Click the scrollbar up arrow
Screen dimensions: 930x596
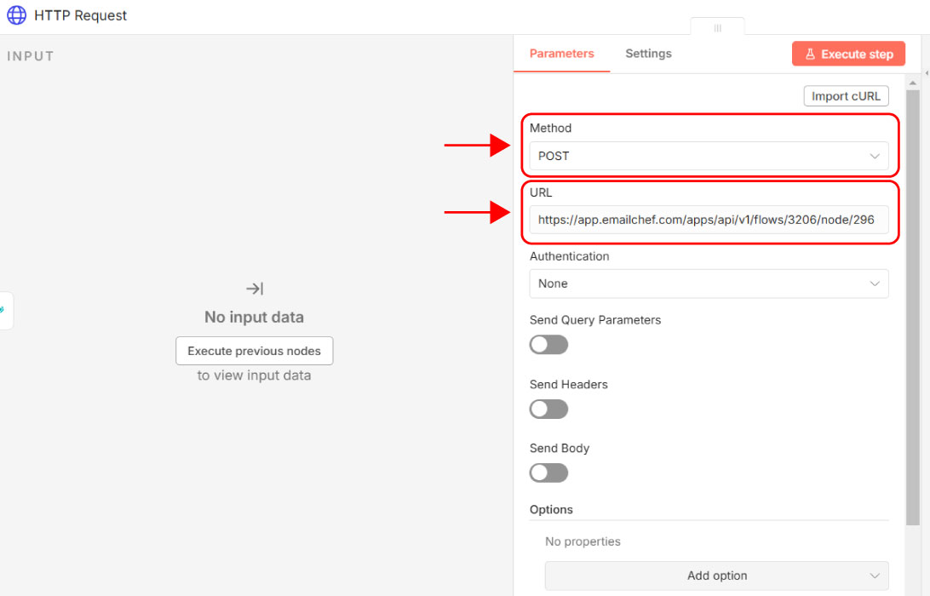913,83
